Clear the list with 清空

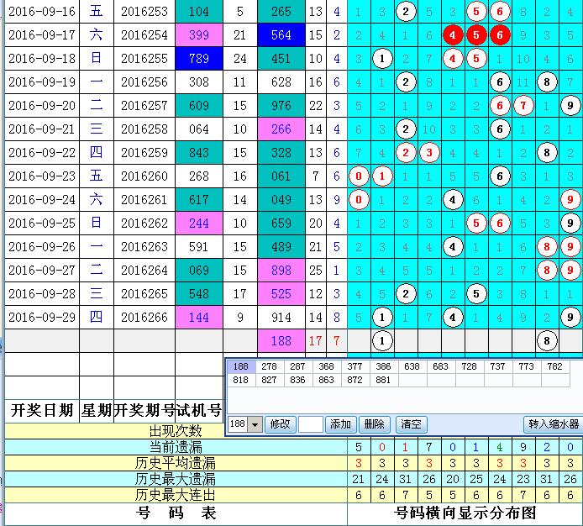pyautogui.click(x=411, y=424)
